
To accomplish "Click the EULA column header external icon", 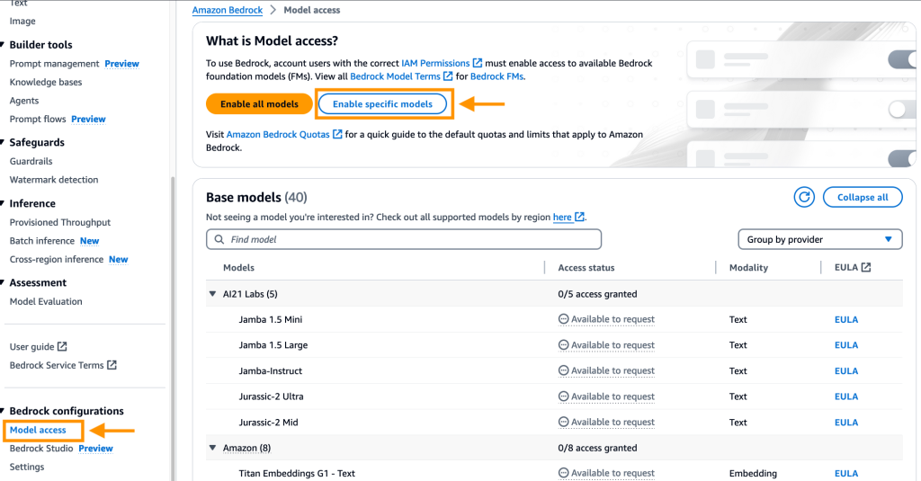I will 865,268.
